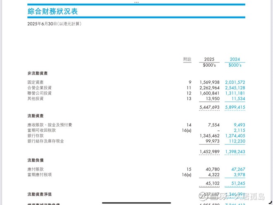
Task: Select value 1,345,462
Action: tap(210, 135)
